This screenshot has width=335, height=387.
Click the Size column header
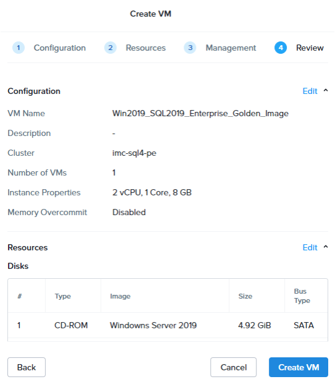245,296
